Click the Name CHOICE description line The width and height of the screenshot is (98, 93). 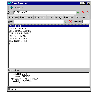(x=22, y=76)
